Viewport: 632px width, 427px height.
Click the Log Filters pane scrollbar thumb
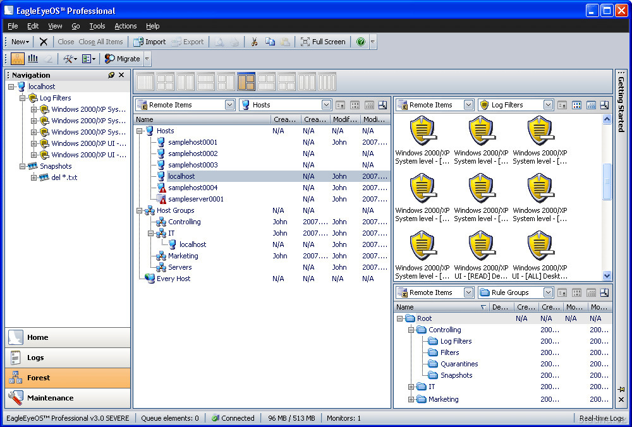607,181
